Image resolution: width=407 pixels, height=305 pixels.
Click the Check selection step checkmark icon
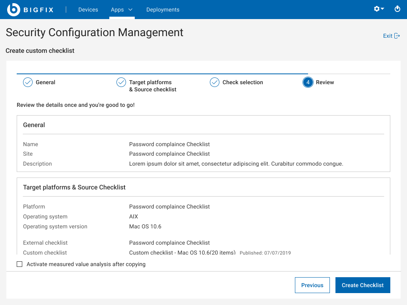tap(214, 82)
